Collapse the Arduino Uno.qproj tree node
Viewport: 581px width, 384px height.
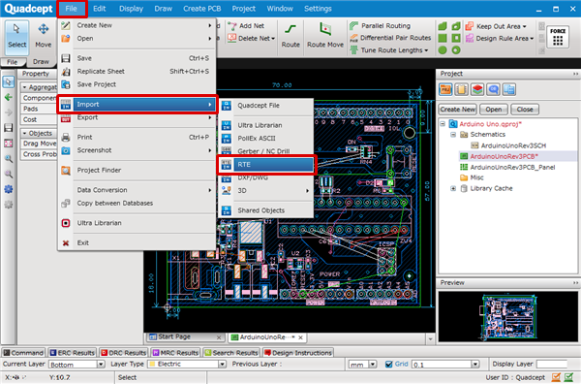[x=443, y=123]
